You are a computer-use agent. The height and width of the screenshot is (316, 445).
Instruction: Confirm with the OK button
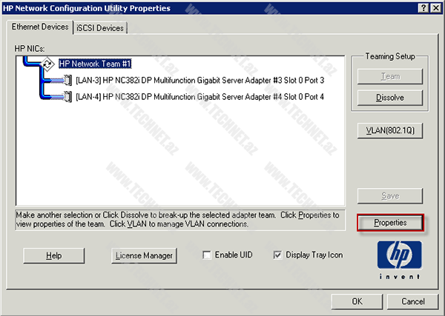pyautogui.click(x=357, y=301)
